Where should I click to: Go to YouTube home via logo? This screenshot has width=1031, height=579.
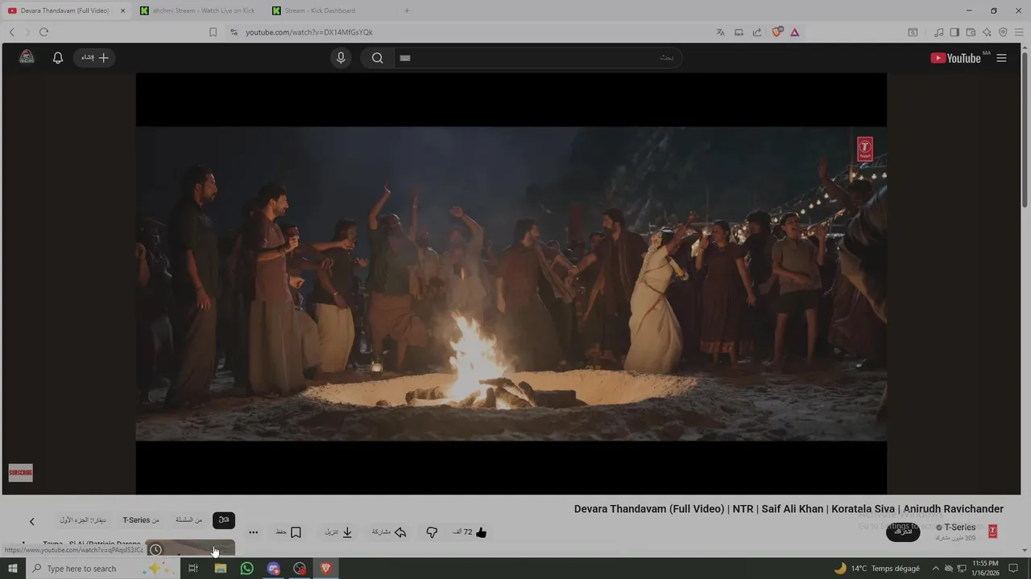point(955,58)
